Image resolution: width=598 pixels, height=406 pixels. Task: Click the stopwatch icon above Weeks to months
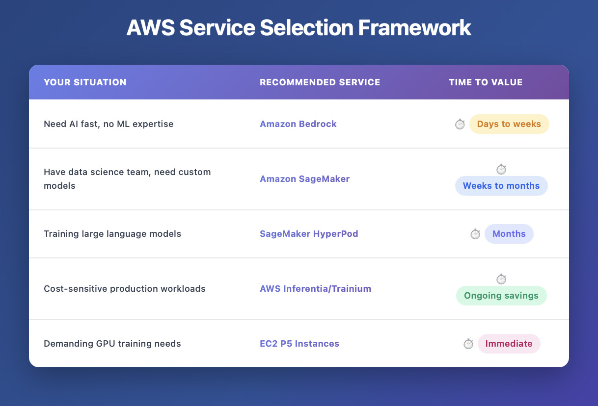[x=501, y=170]
